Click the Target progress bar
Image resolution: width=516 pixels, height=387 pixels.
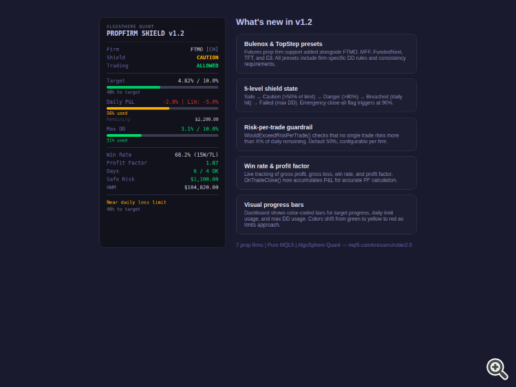pos(162,87)
